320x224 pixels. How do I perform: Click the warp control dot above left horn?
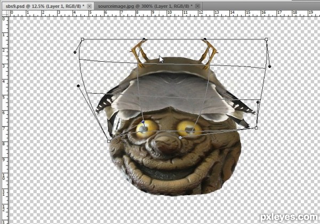point(144,39)
